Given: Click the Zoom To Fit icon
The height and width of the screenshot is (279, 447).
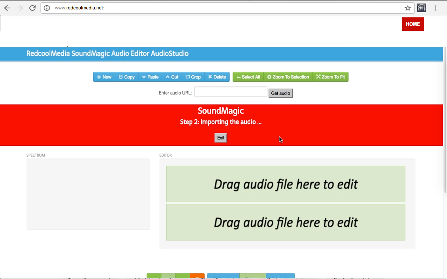Looking at the screenshot, I should 319,77.
